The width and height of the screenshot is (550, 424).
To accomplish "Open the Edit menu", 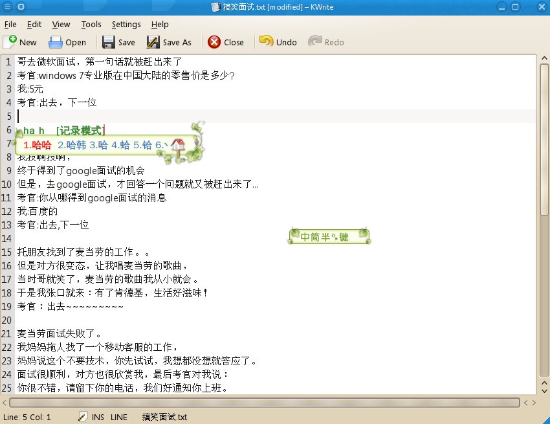I will pos(34,24).
